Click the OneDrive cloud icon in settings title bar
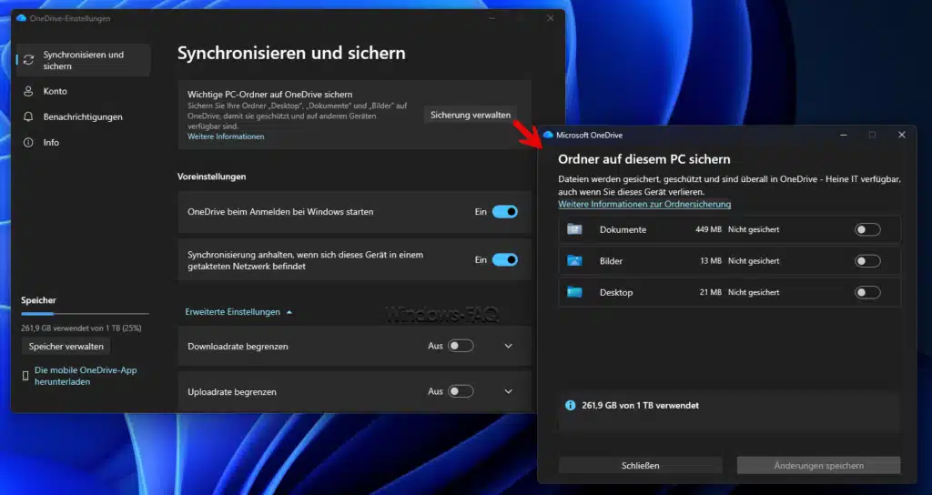 22,18
